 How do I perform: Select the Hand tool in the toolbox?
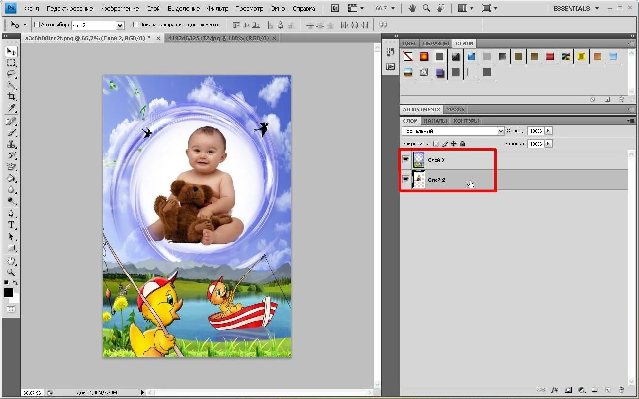[x=11, y=261]
